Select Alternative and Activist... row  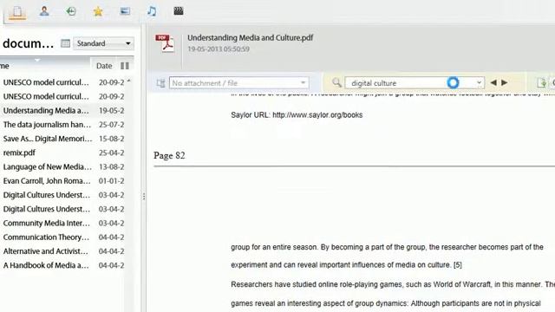point(63,251)
